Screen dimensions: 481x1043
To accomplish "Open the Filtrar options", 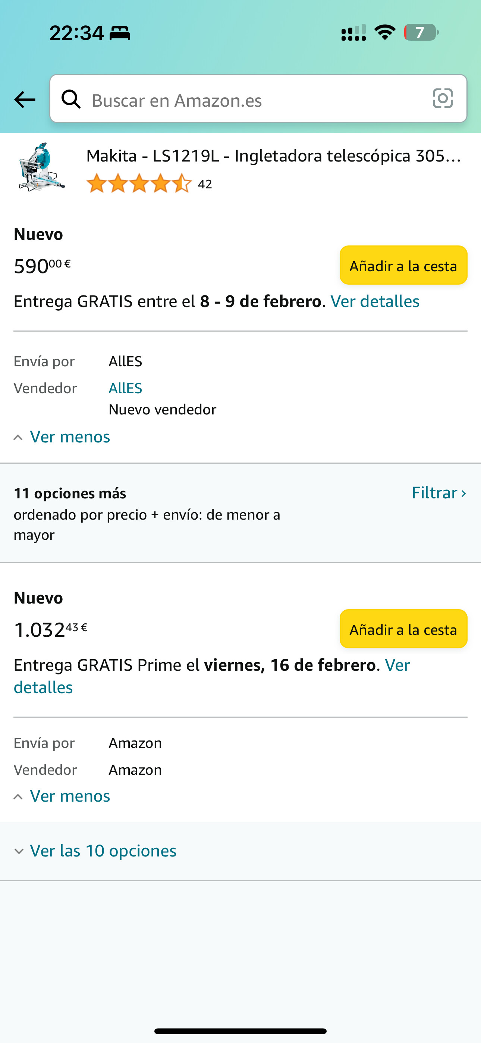I will click(x=438, y=493).
